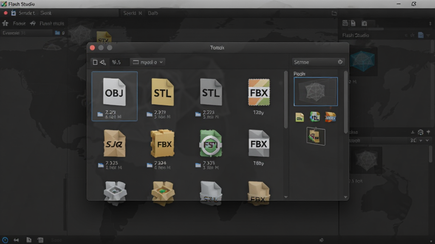This screenshot has width=435, height=244.
Task: Click the gear icon in the search field
Action: pos(340,62)
